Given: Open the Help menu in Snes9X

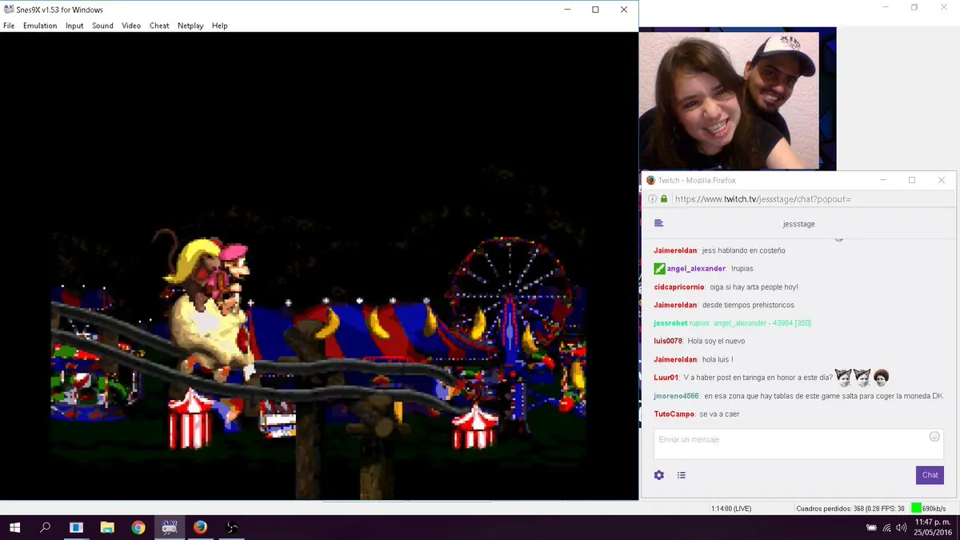Looking at the screenshot, I should 220,26.
